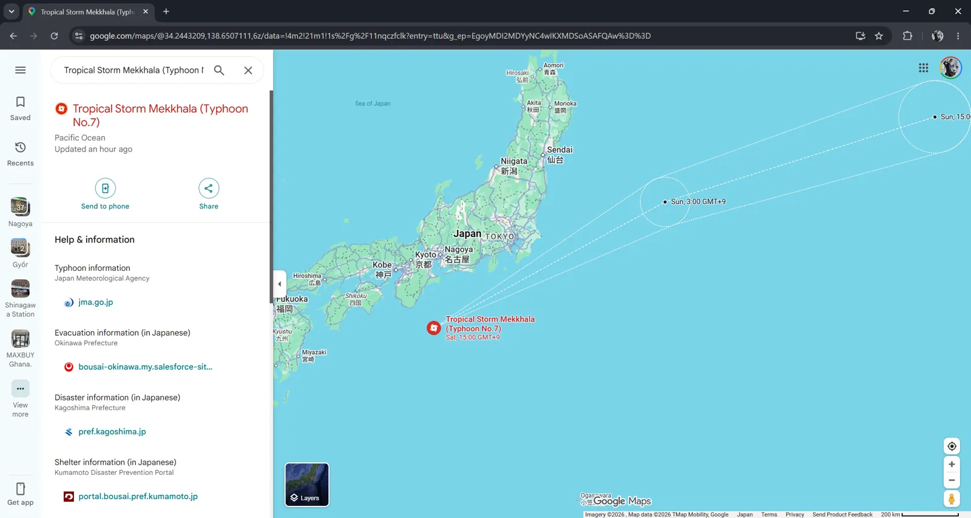
Task: Open pref.kagoshima.jp disaster information link
Action: click(112, 432)
